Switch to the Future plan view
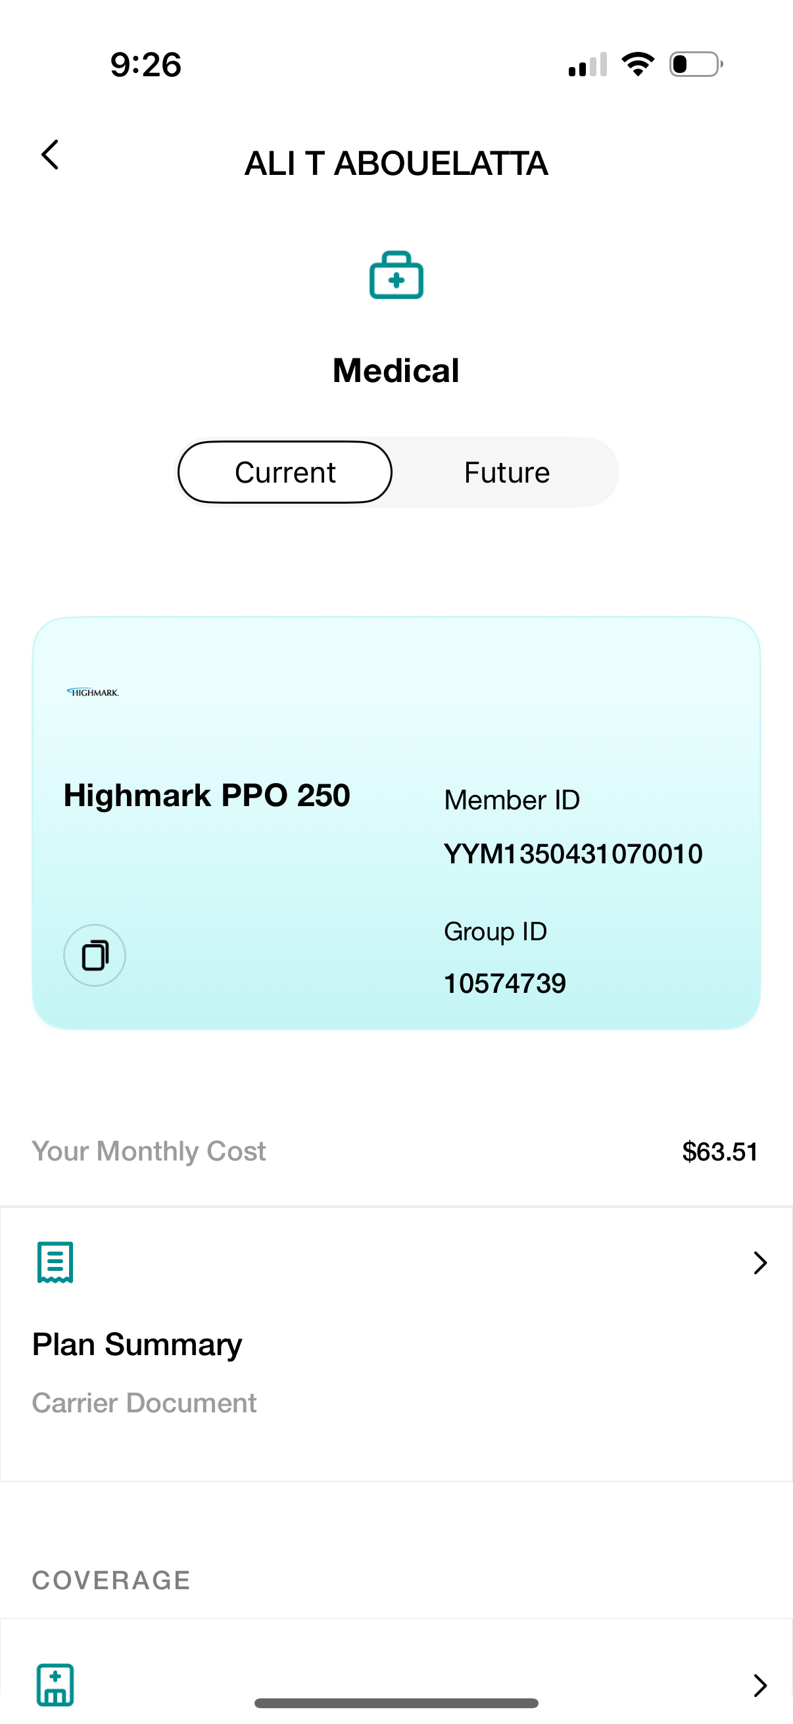The height and width of the screenshot is (1724, 793). click(506, 473)
